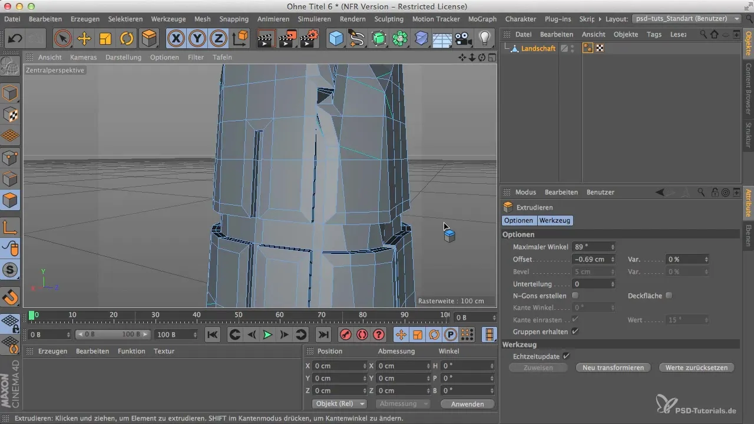Go to start of animation
This screenshot has height=424, width=754.
213,334
